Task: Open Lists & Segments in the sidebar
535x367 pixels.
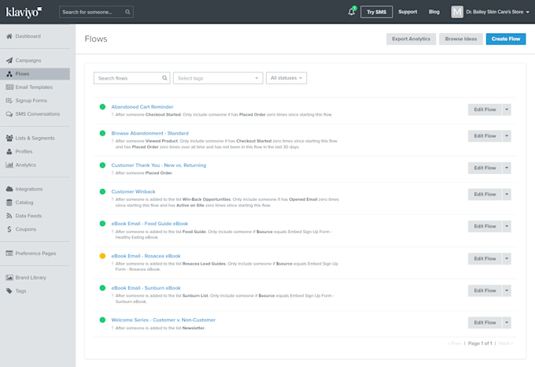Action: pyautogui.click(x=35, y=138)
